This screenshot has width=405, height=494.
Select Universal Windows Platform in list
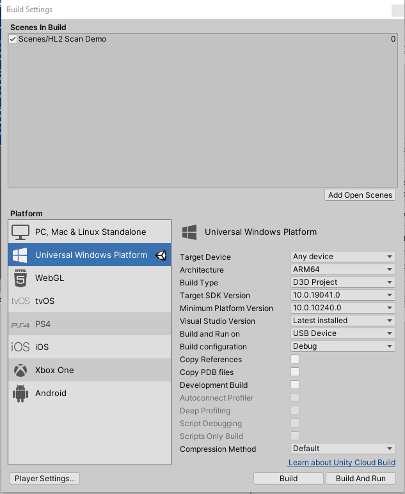click(90, 255)
